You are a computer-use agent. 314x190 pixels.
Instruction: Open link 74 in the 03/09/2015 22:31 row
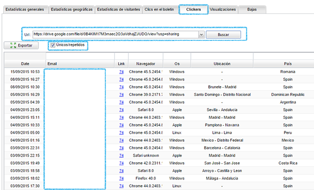point(121,148)
